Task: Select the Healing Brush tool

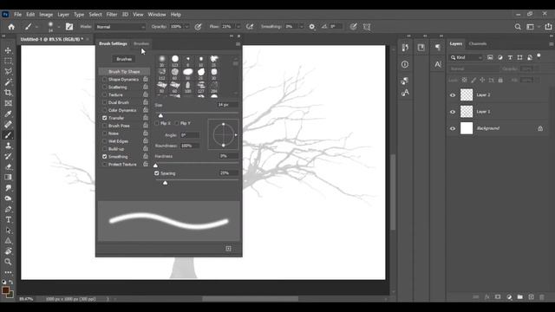Action: pos(8,125)
